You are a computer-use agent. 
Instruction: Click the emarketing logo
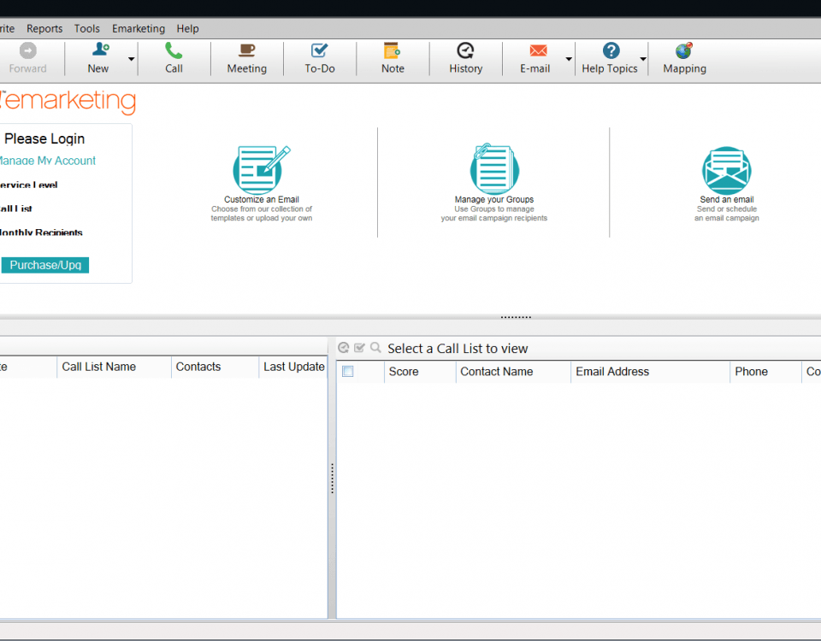point(68,102)
